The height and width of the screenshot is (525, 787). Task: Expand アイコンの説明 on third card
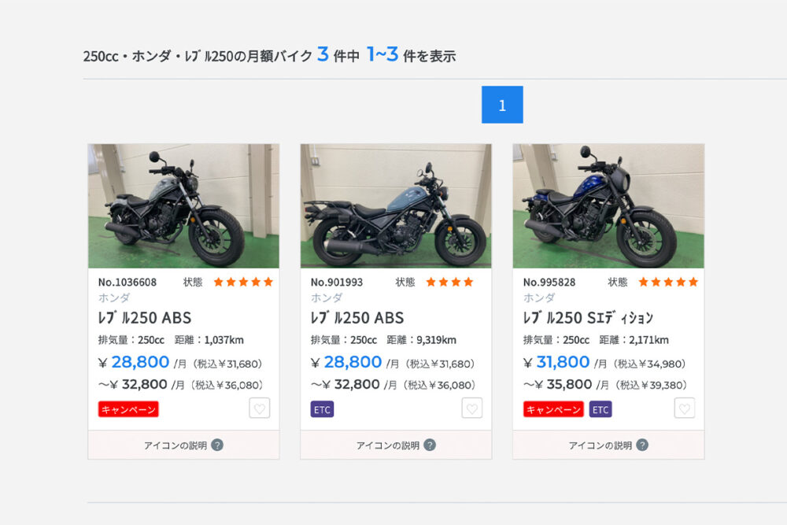[x=608, y=446]
